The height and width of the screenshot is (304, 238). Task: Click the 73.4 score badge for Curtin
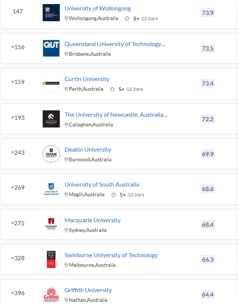click(x=208, y=83)
